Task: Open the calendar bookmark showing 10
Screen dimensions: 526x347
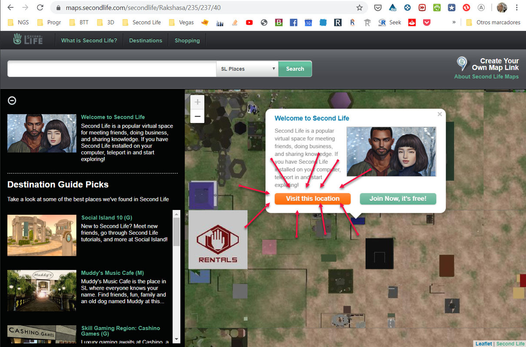Action: (x=308, y=23)
